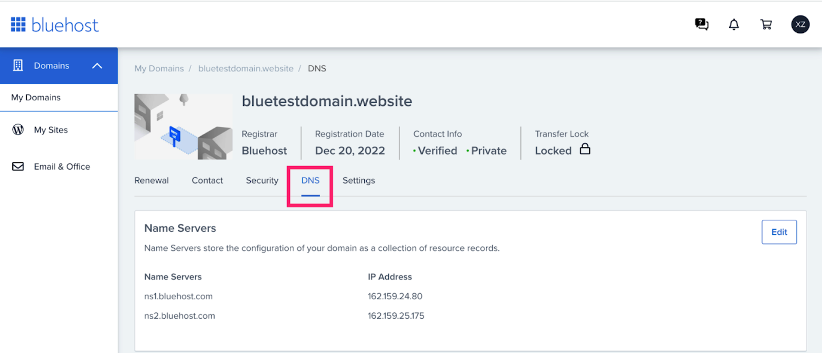Click the Verified contact status
822x353 pixels.
[x=437, y=151]
